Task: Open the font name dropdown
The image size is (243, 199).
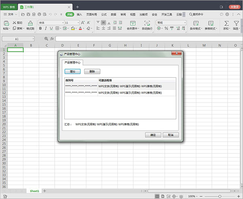Action: (63, 23)
